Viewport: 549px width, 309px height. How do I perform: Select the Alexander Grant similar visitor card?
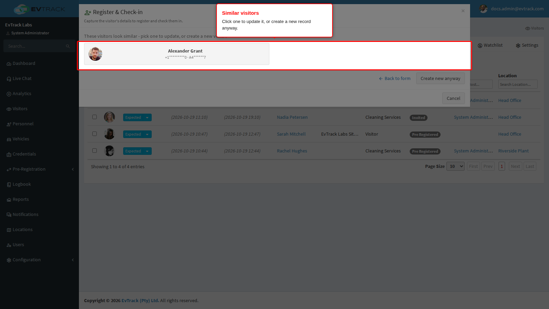tap(177, 54)
